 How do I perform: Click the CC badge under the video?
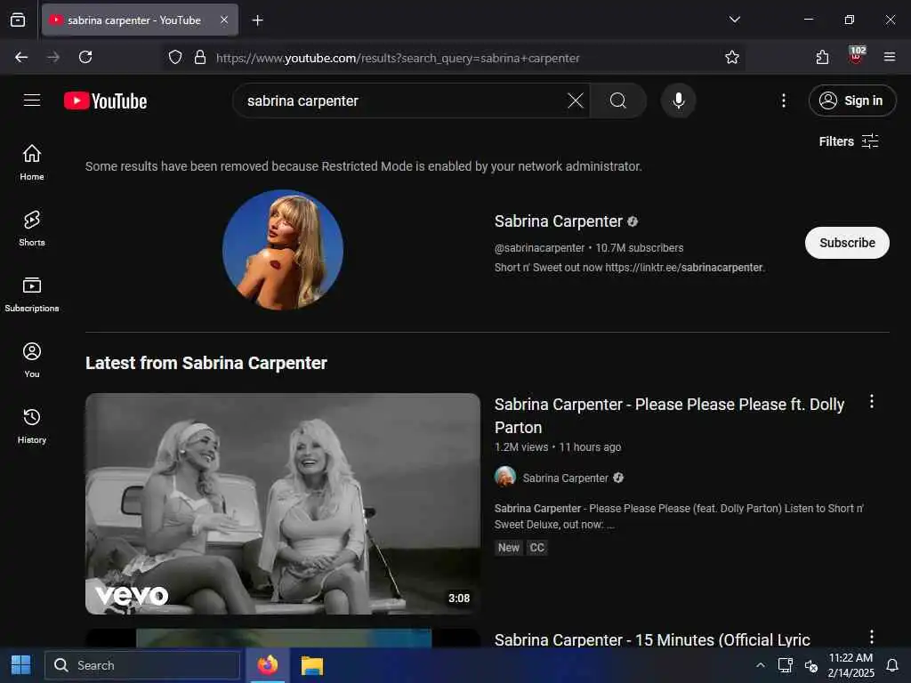[x=536, y=548]
